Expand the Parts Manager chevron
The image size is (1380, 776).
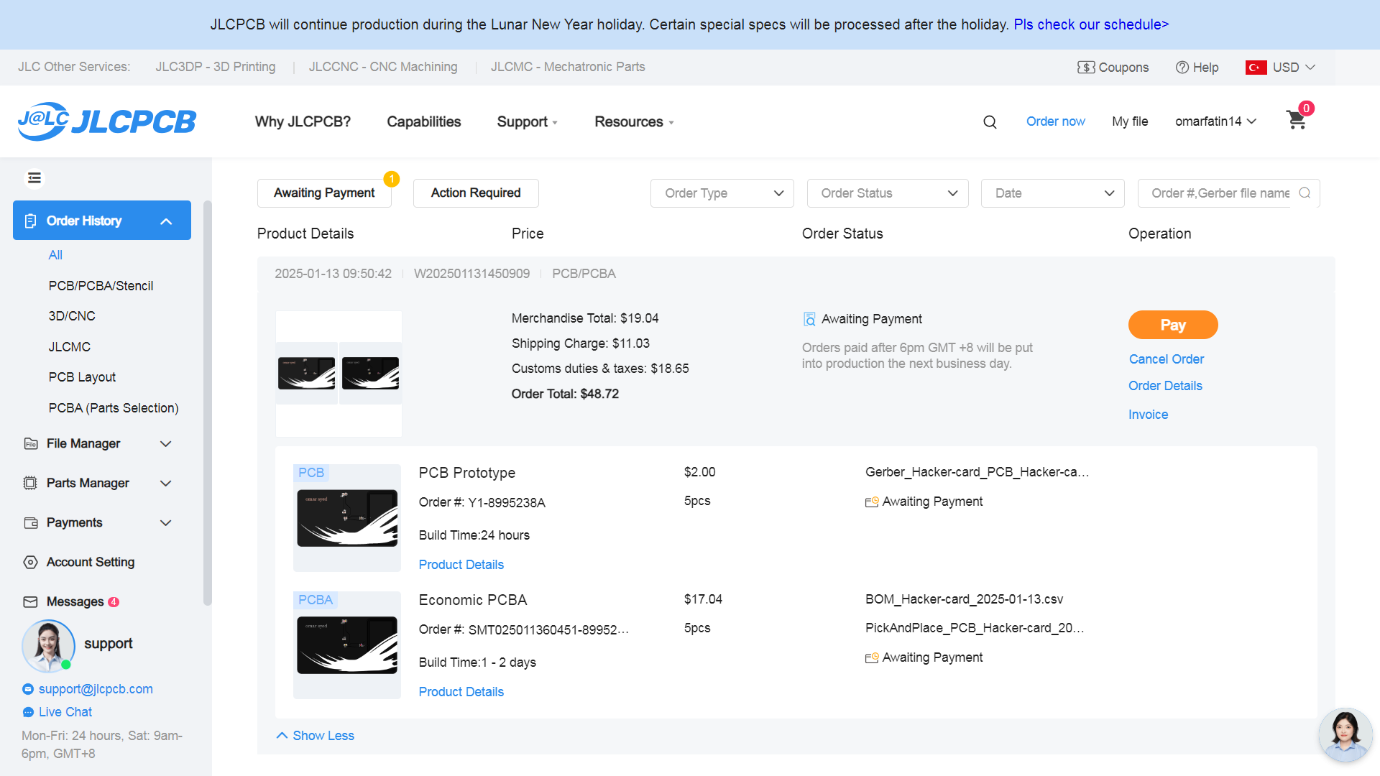pos(166,484)
